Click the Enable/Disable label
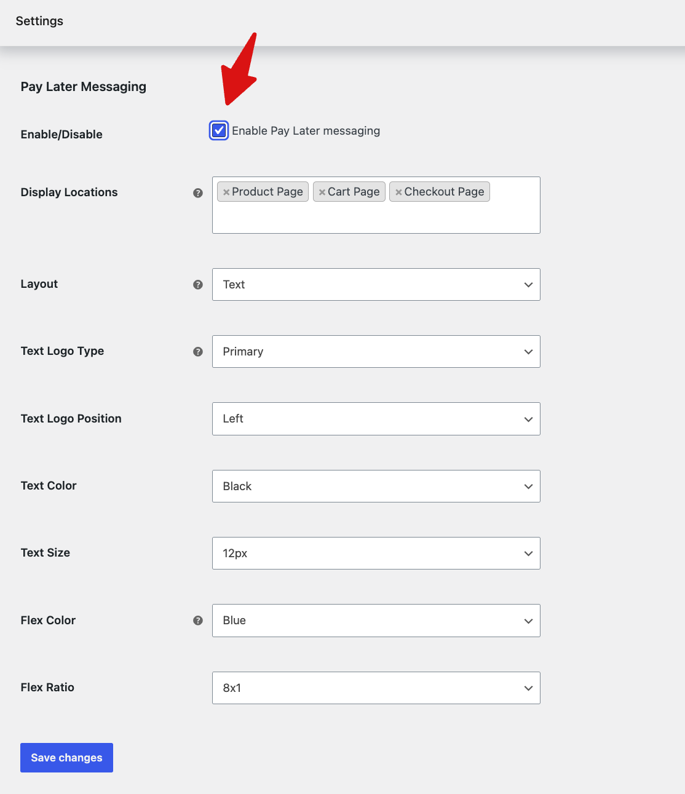 (61, 134)
